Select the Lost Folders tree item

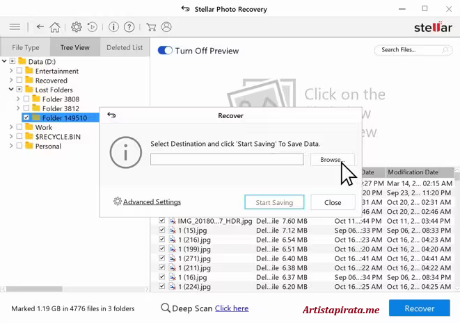click(54, 90)
